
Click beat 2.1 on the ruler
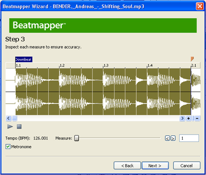point(194,66)
